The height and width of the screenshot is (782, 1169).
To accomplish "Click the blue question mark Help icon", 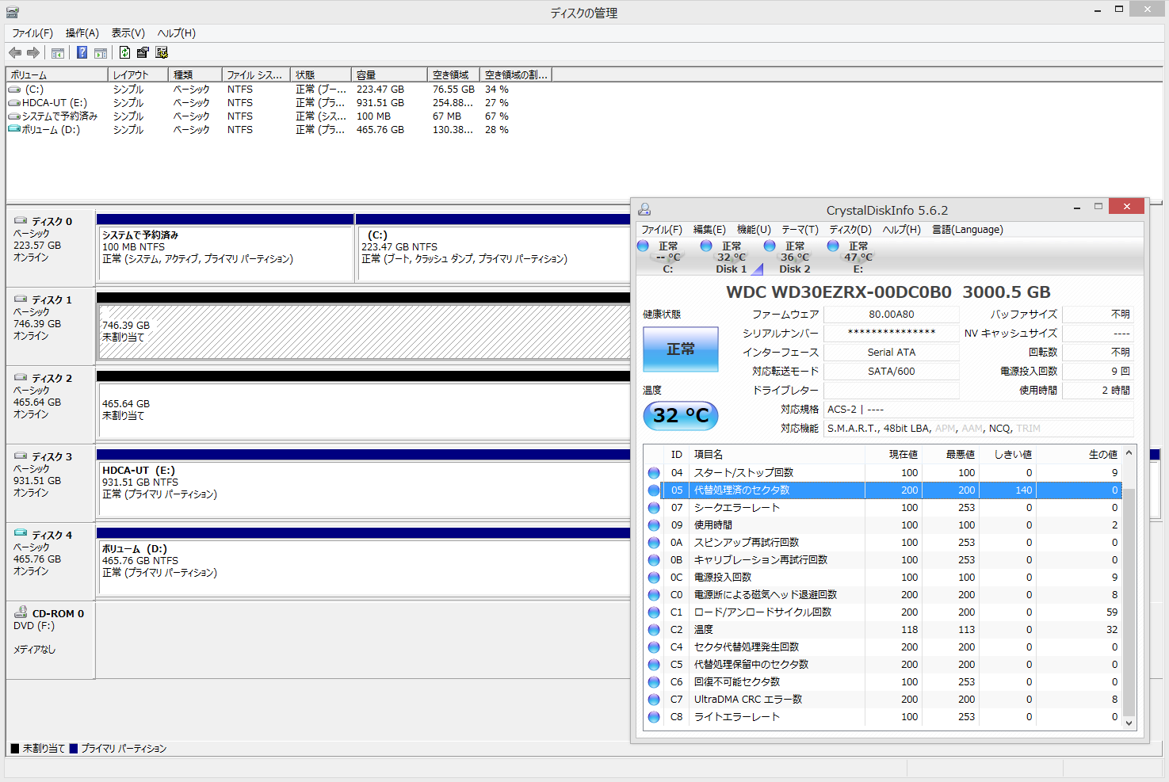I will click(82, 53).
